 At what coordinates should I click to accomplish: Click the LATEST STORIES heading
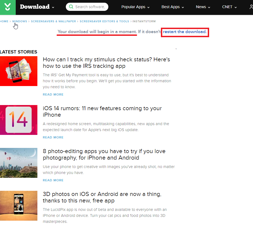click(19, 52)
